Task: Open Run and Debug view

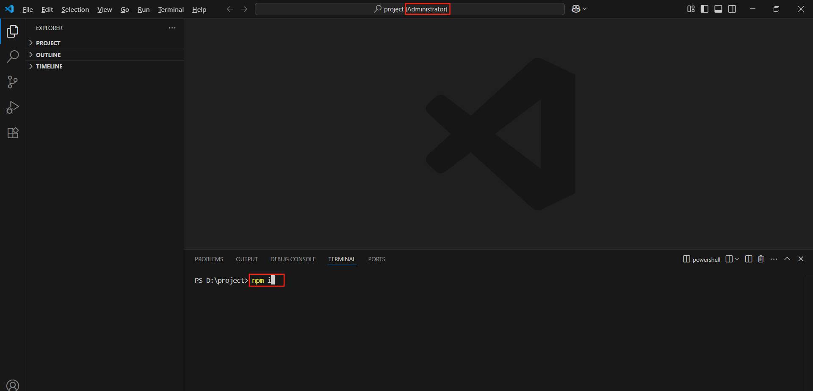Action: (13, 107)
